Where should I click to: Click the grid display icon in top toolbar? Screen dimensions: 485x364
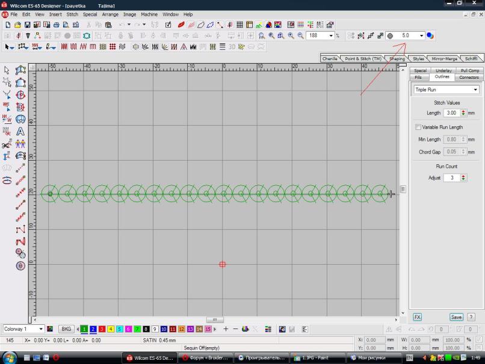(239, 25)
